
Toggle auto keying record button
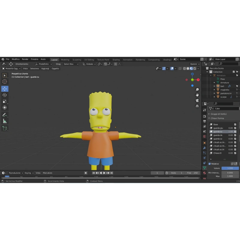(x=85, y=173)
